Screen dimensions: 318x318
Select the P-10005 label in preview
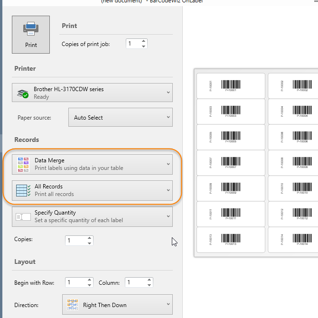[231, 137]
